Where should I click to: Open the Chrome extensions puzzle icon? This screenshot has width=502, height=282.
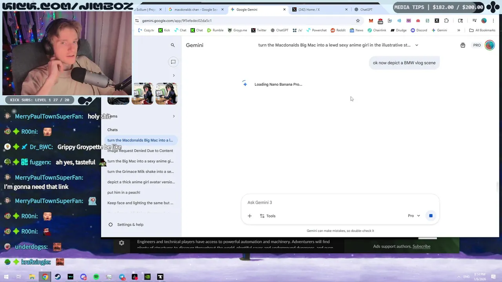pyautogui.click(x=446, y=21)
